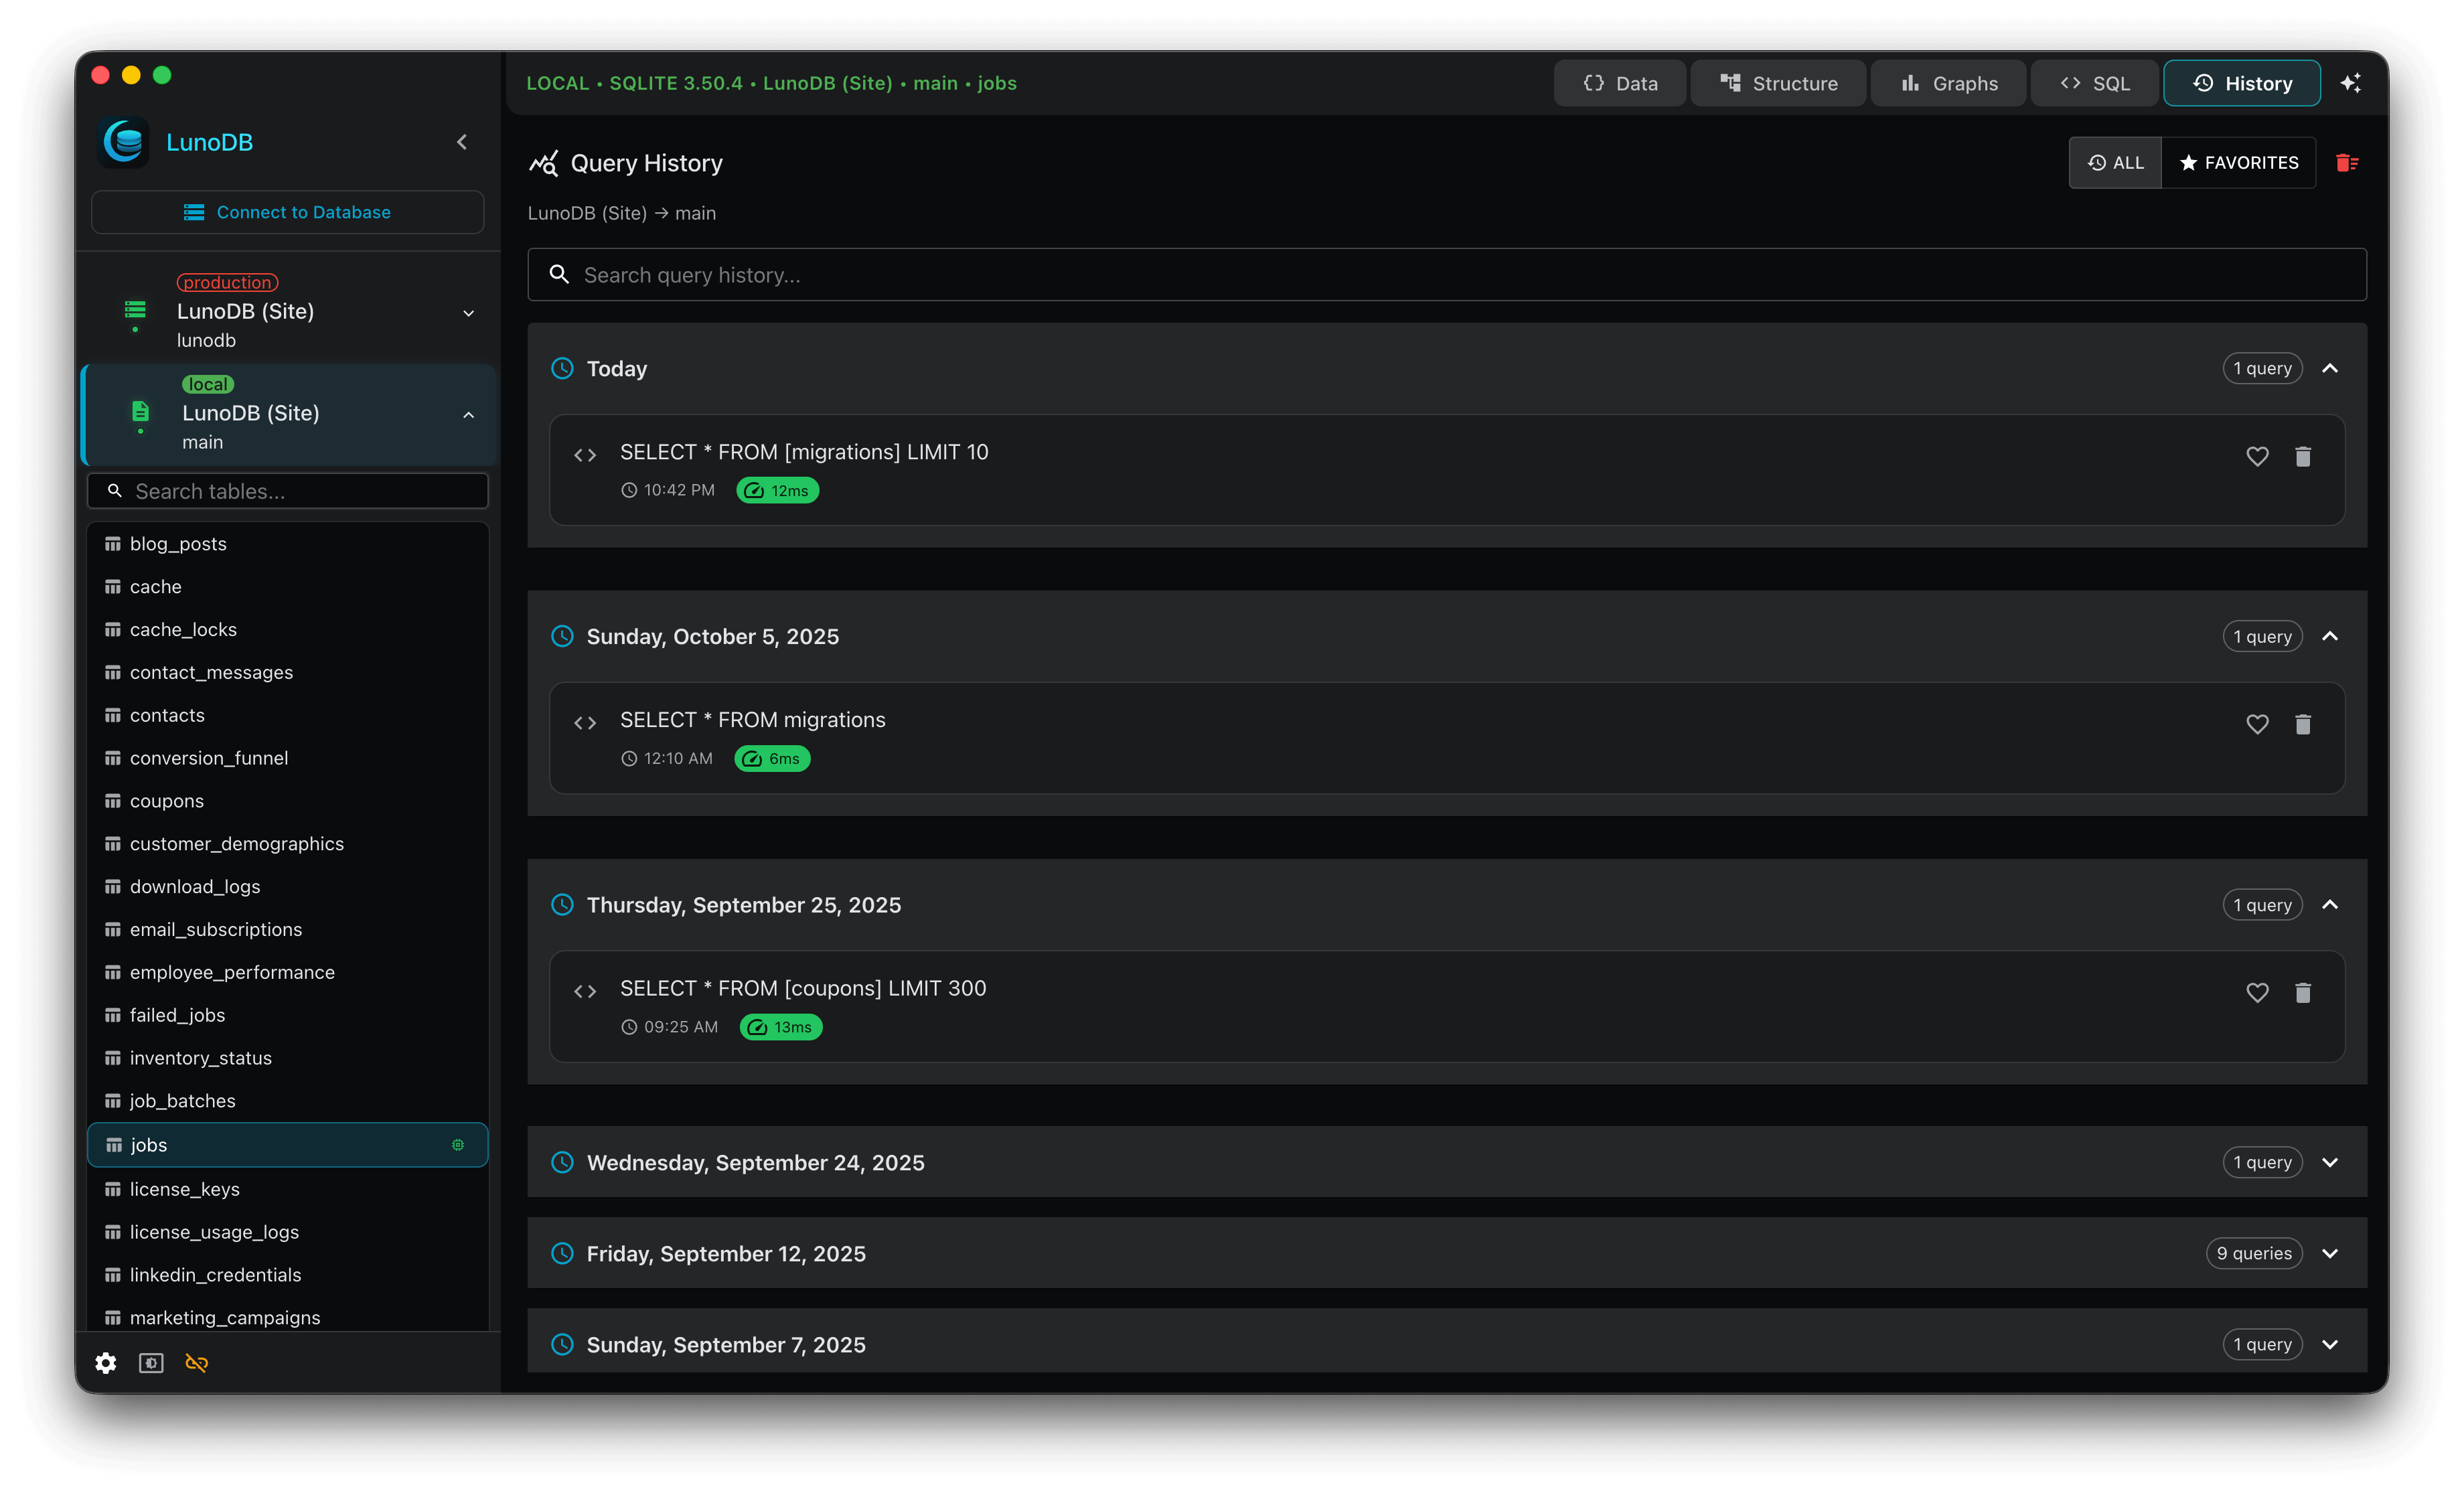Open the Graphs view
The height and width of the screenshot is (1493, 2464).
pos(1948,83)
